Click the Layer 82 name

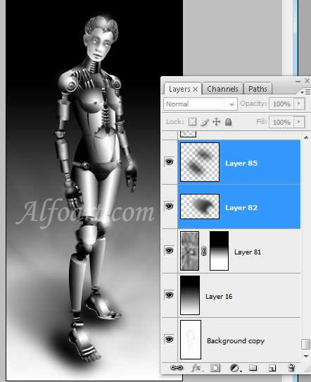tap(241, 208)
